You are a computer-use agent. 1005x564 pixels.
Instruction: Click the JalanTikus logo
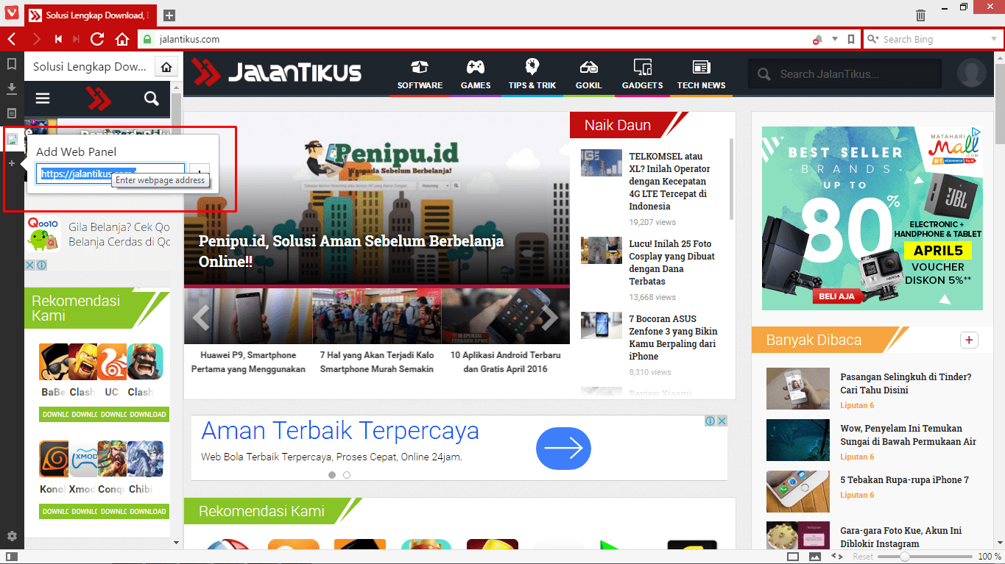(277, 73)
